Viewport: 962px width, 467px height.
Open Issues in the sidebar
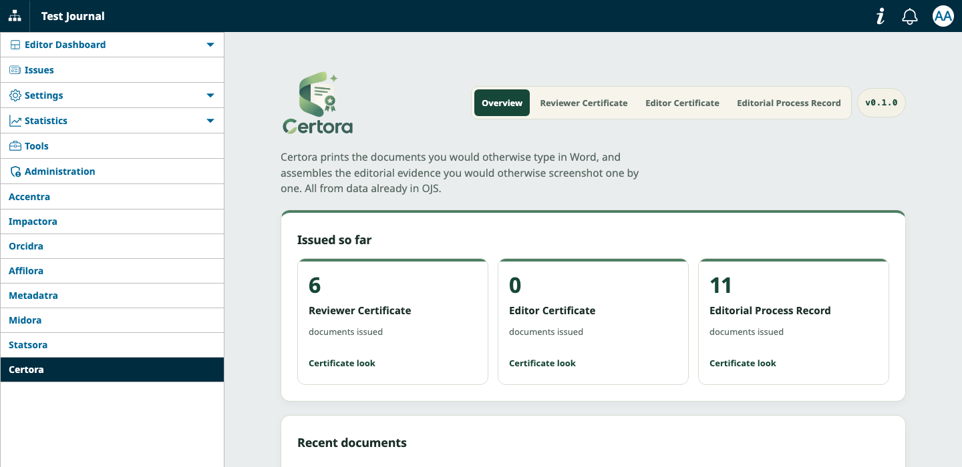click(112, 70)
